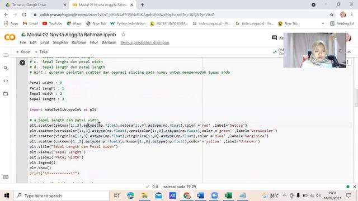Open Chrome profile avatar

[x=343, y=15]
